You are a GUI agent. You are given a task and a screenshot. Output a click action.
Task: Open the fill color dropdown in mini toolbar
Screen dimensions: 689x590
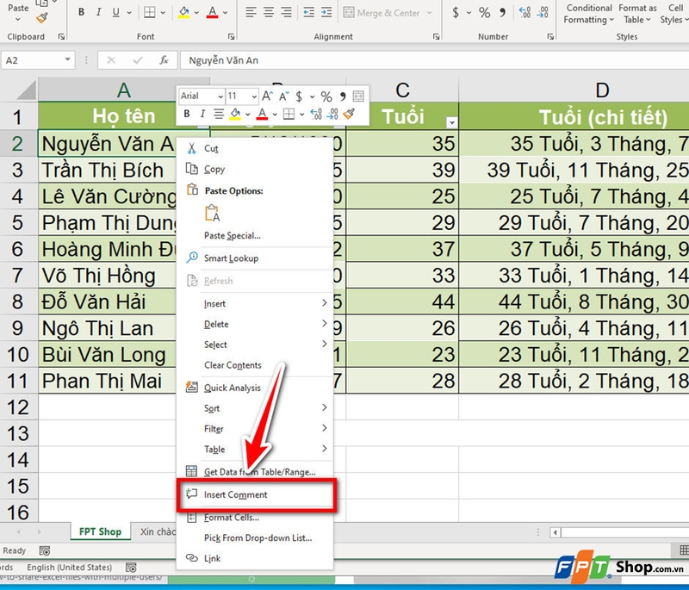[x=246, y=114]
